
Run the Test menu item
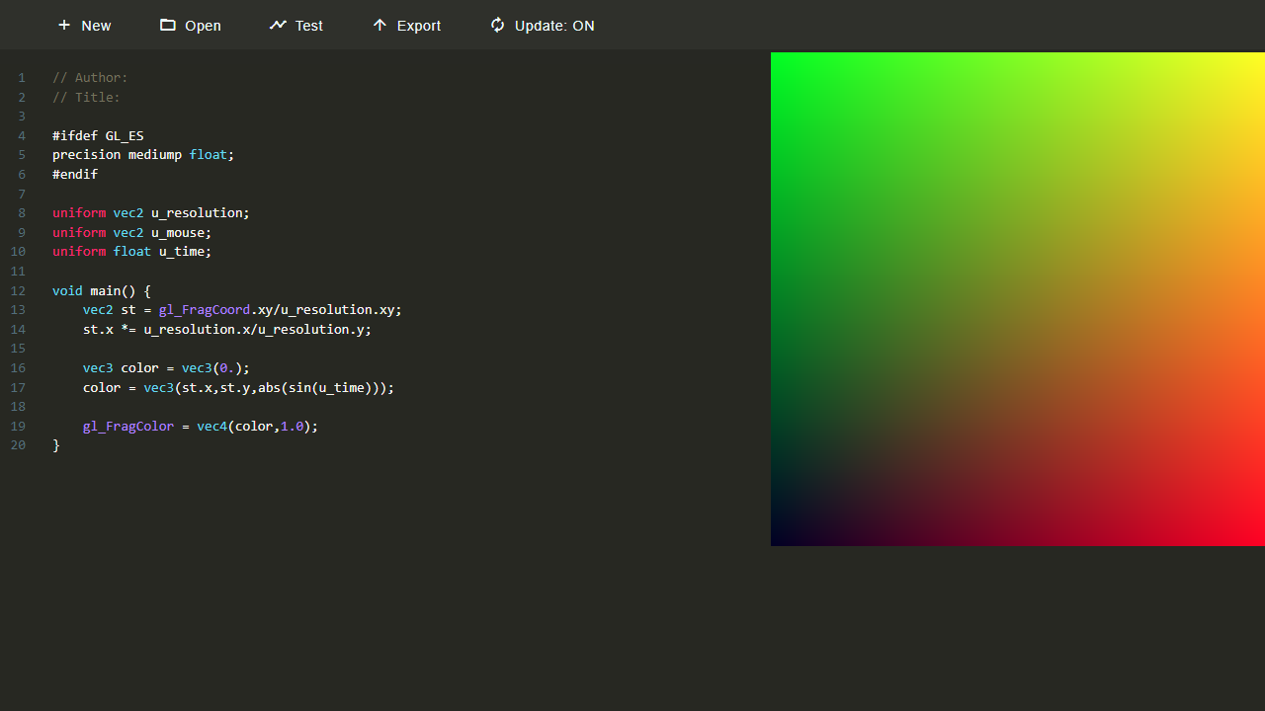pos(309,26)
